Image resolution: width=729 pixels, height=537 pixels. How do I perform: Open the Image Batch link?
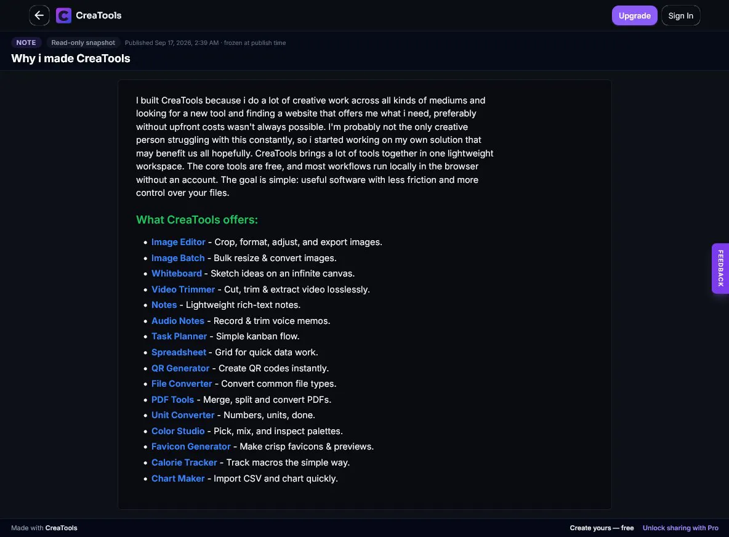click(x=177, y=257)
